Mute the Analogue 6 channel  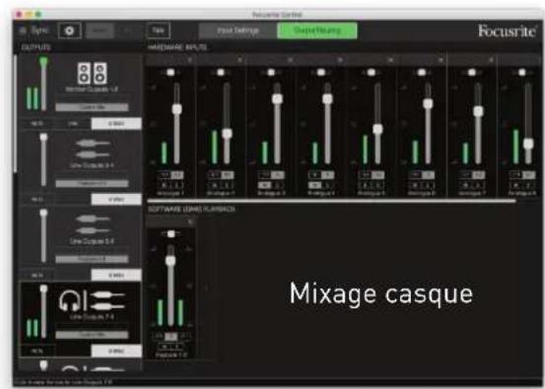pos(416,185)
